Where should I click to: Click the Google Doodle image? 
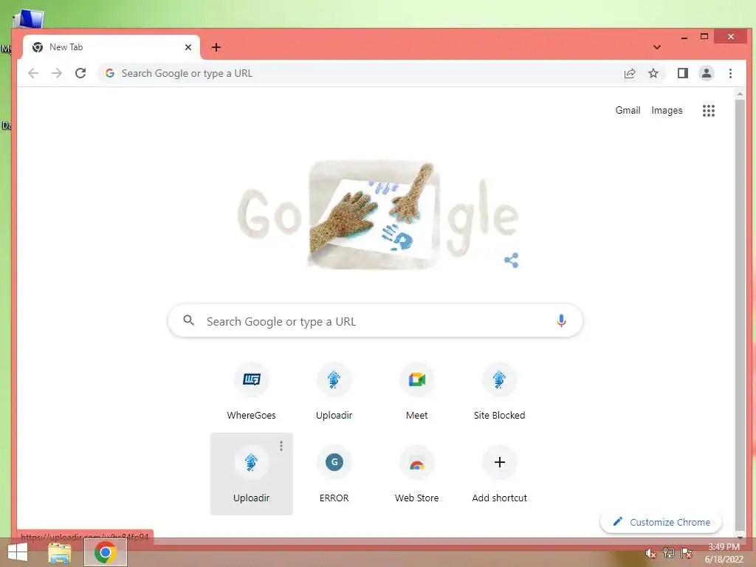click(379, 215)
